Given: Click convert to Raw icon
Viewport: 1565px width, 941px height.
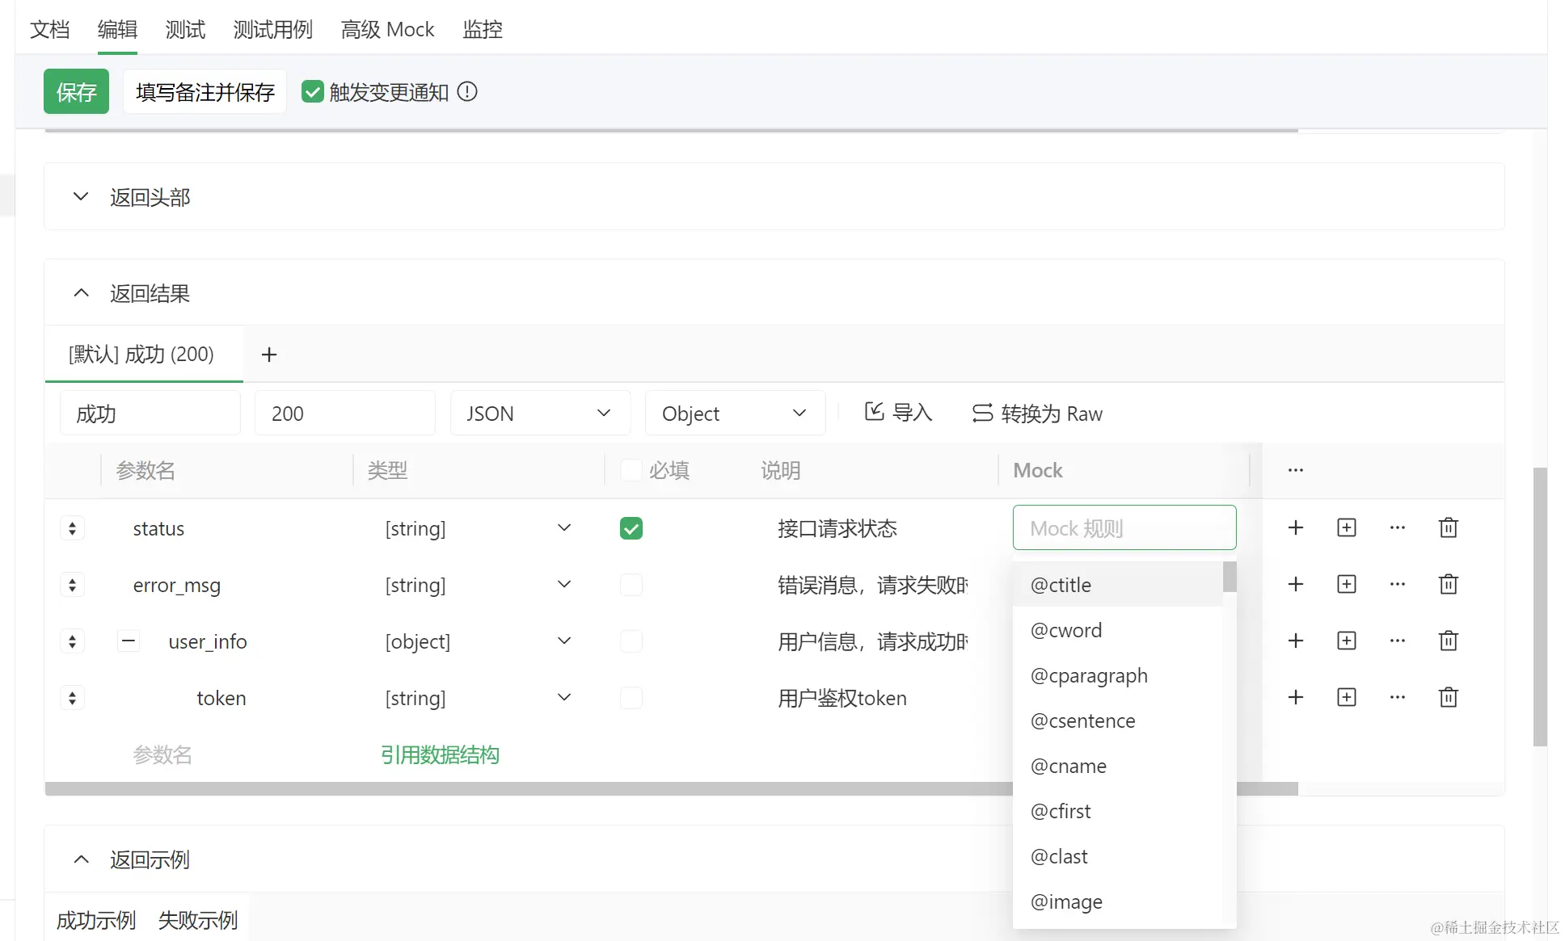Looking at the screenshot, I should click(x=981, y=413).
